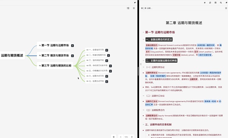Expand count badge 4 of 第一节 node
228x138 pixels.
(x=73, y=46)
